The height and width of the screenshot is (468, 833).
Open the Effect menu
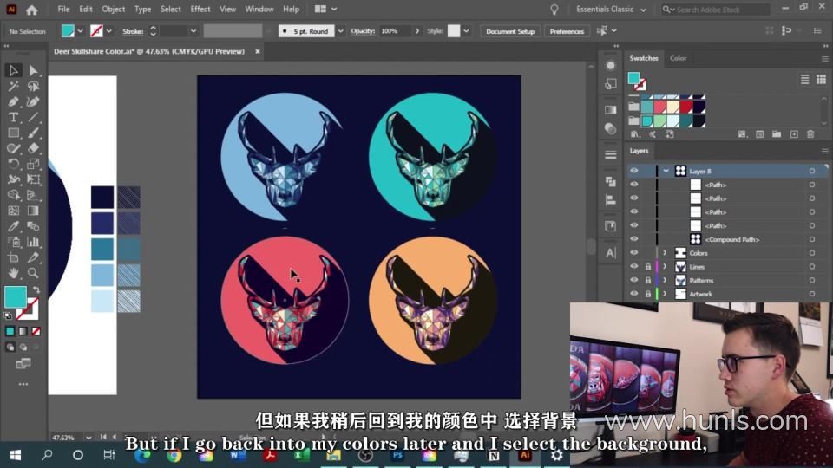200,9
